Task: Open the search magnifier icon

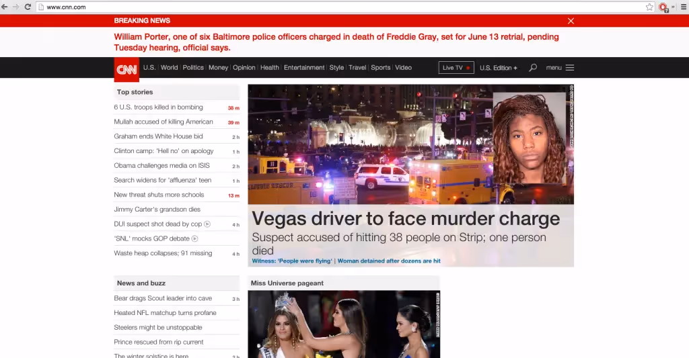Action: point(533,68)
